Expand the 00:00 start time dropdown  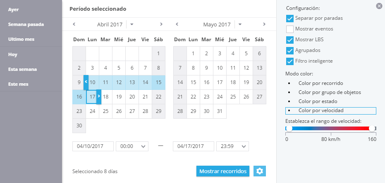(132, 146)
